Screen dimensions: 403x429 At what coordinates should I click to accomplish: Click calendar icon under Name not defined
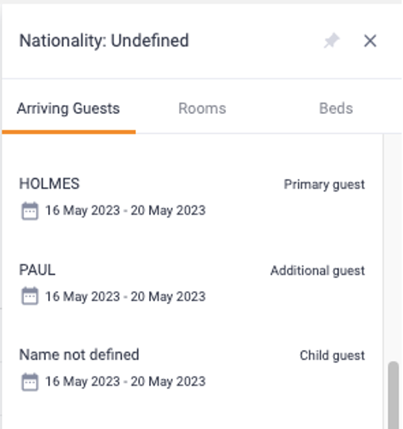coord(30,382)
